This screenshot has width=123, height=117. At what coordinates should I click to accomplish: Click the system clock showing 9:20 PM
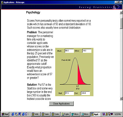118,114
